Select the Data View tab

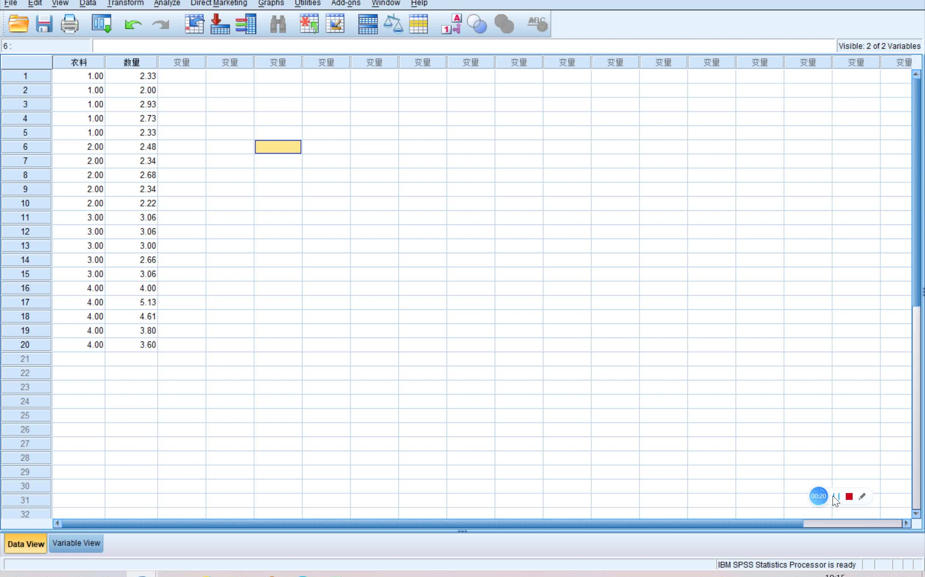click(x=26, y=544)
